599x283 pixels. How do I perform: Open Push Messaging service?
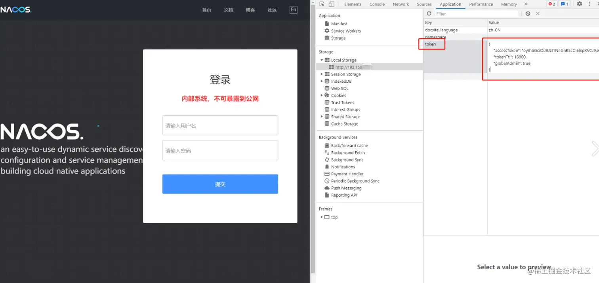(x=343, y=188)
